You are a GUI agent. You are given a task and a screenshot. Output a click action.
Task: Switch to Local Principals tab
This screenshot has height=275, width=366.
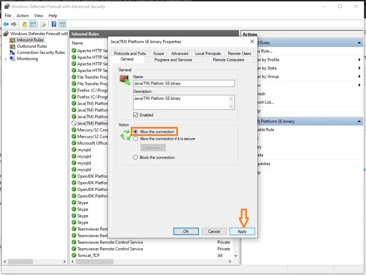pyautogui.click(x=208, y=54)
